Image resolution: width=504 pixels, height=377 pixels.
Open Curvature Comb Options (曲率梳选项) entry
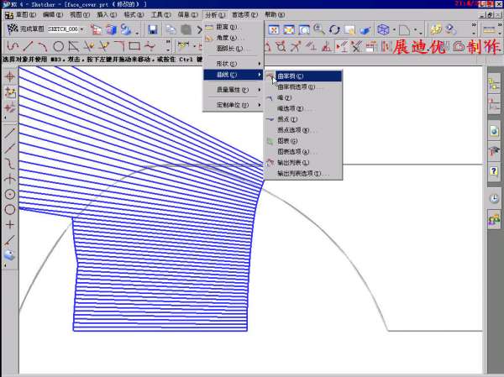pos(296,86)
